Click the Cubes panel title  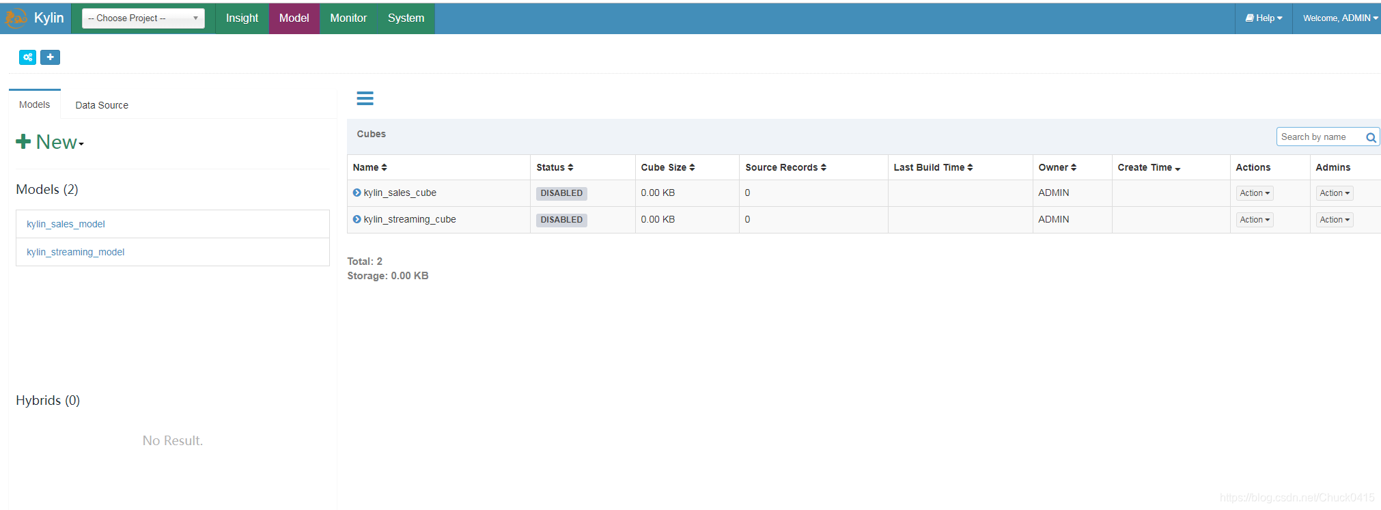pos(371,134)
